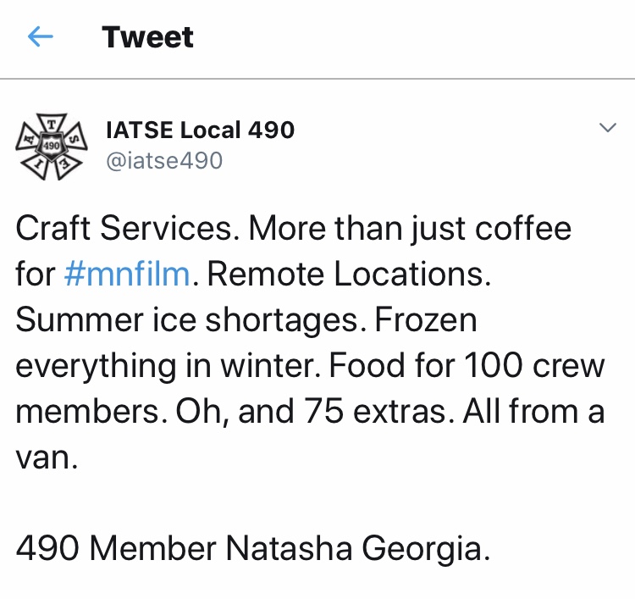Screen dimensions: 635x599
Task: Click the "More than just coffee" text
Action: point(411,229)
